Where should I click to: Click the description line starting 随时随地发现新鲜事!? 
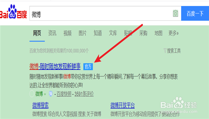[x=104, y=77]
